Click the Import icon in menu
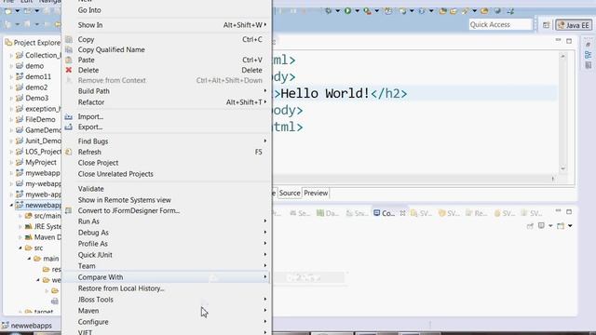Screen dimensions: 596x335 (68, 116)
